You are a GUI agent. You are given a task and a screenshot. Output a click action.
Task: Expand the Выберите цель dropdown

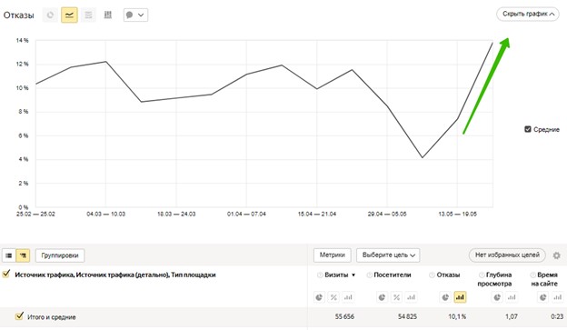pos(388,255)
